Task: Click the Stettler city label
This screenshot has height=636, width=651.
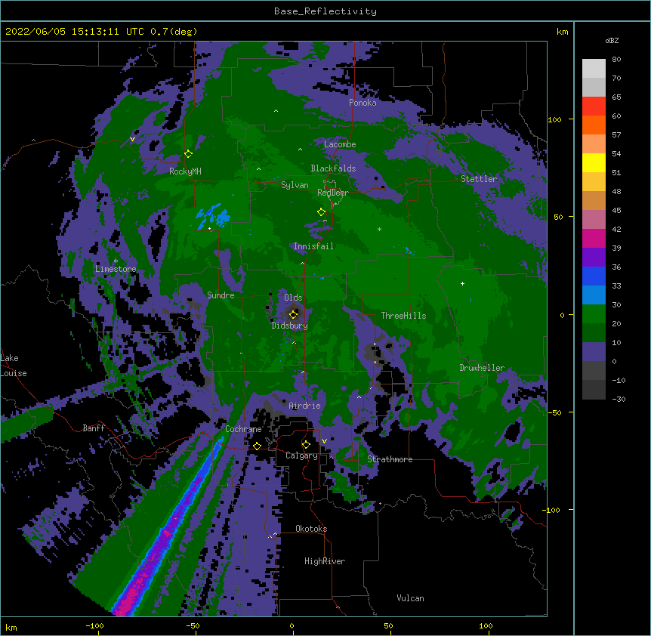Action: click(479, 179)
